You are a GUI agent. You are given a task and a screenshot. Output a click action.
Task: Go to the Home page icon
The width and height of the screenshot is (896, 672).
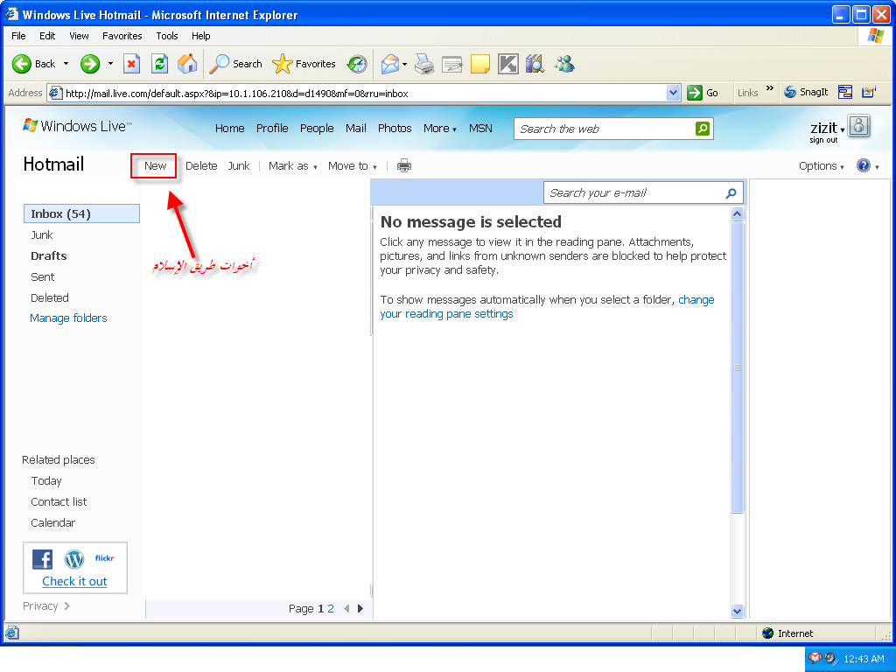[x=187, y=63]
